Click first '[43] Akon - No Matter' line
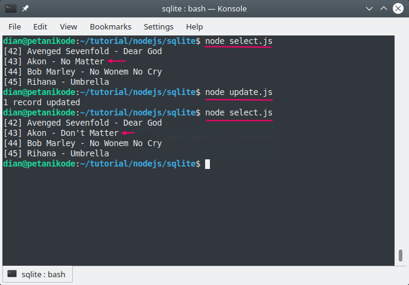 (x=54, y=61)
